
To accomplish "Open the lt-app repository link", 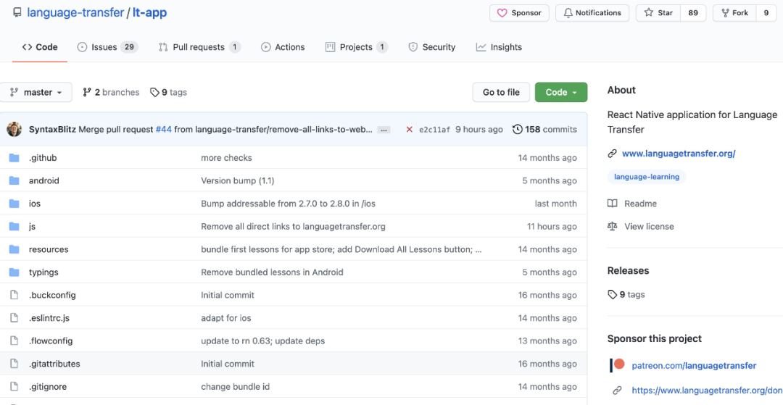I will tap(150, 12).
